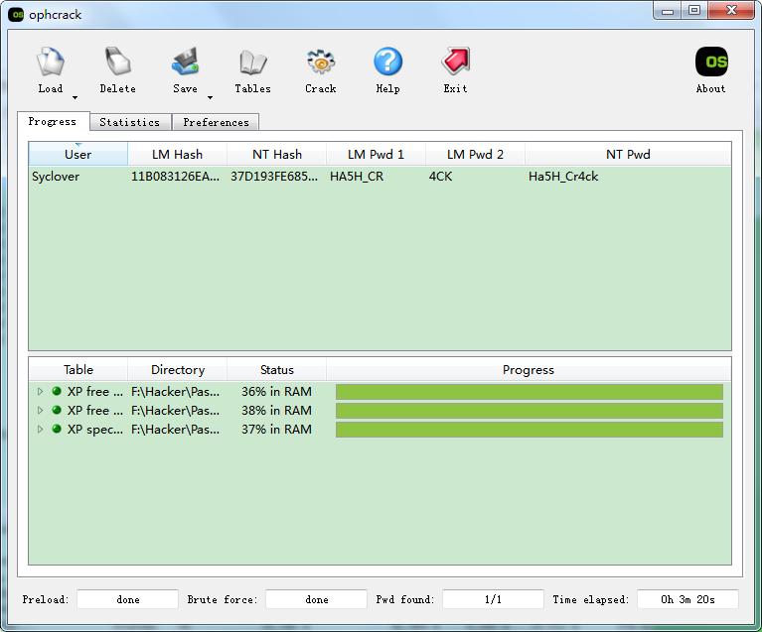This screenshot has height=632, width=762.
Task: Click the 37% in RAM status cell
Action: pos(276,429)
